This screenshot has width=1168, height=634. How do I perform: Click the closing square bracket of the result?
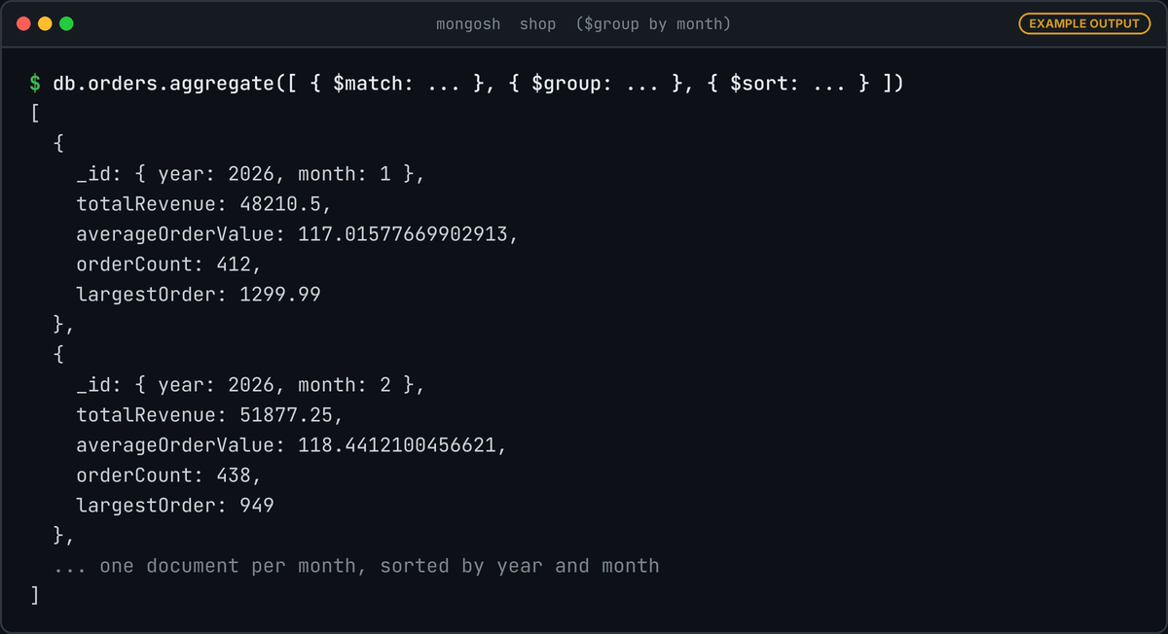coord(35,596)
